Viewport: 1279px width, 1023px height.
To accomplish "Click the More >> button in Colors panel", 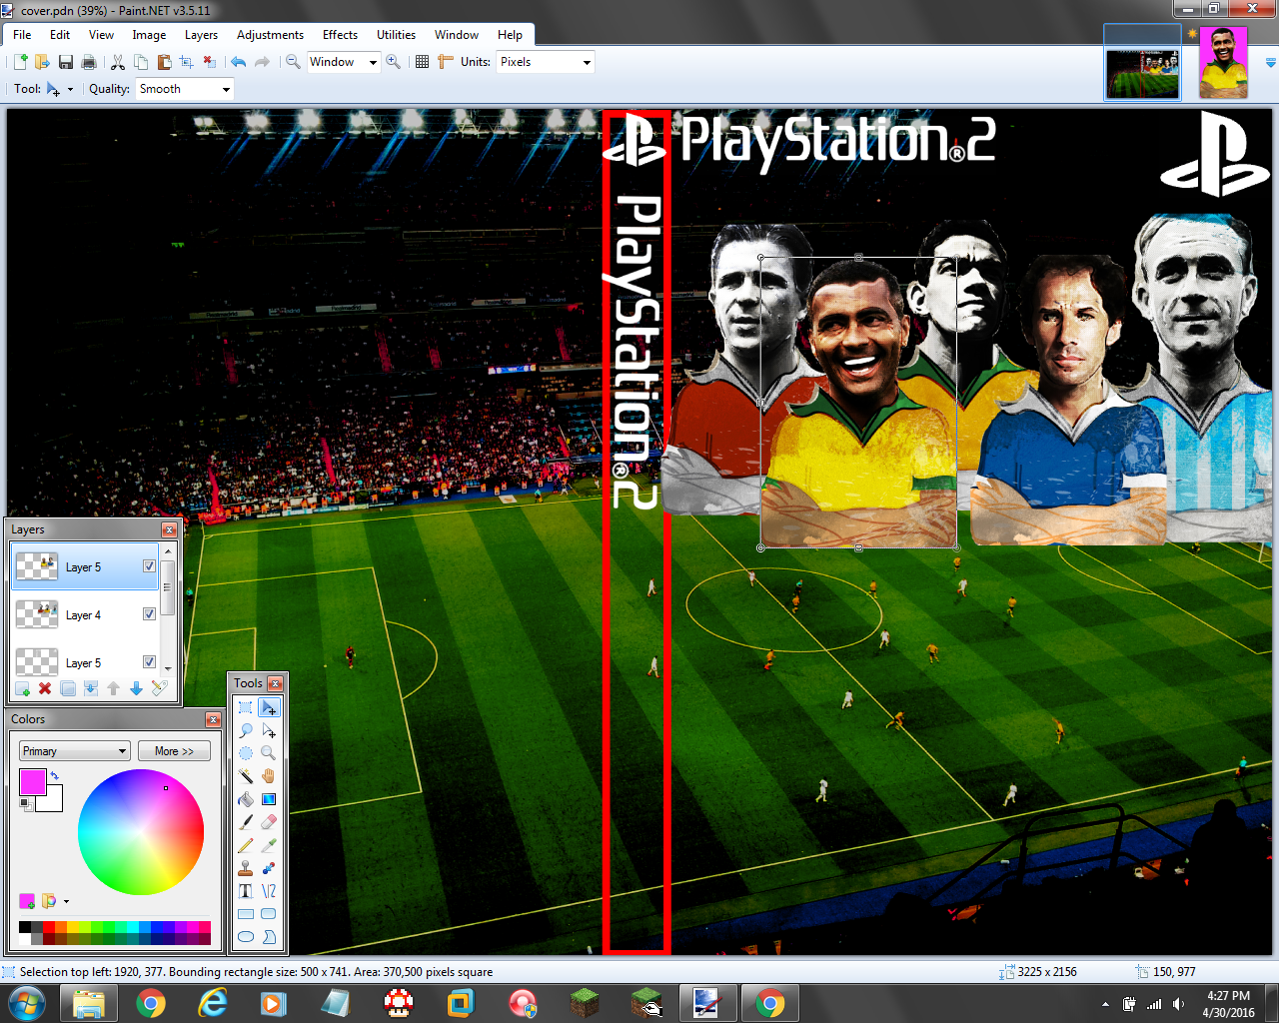I will (174, 750).
